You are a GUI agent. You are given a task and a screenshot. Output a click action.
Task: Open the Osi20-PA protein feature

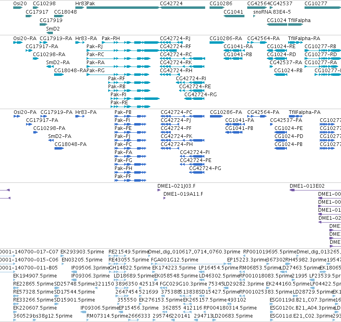(x=17, y=116)
